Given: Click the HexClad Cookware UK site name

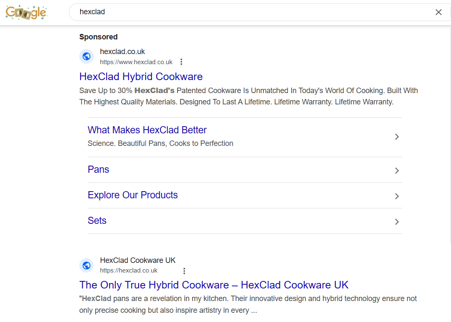Looking at the screenshot, I should 138,260.
